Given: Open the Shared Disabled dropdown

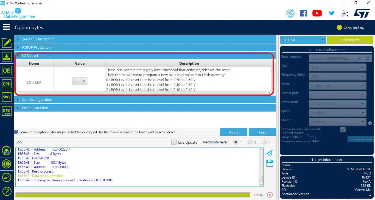Looking at the screenshot, I should [x=337, y=122].
